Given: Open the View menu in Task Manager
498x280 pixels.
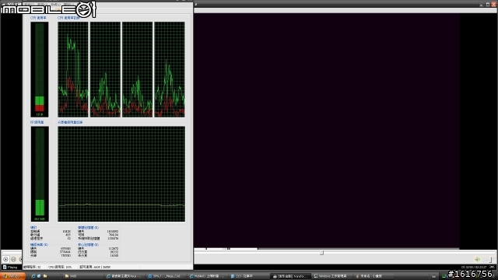Looking at the screenshot, I should click(56, 5).
